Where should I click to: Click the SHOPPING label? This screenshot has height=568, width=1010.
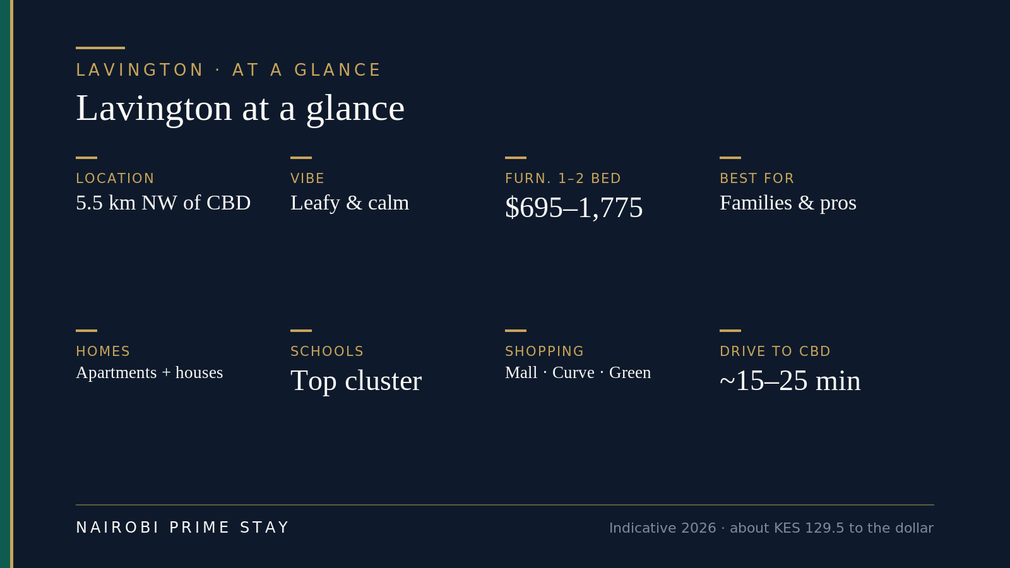click(x=545, y=352)
